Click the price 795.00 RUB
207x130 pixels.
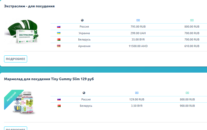click(x=138, y=27)
